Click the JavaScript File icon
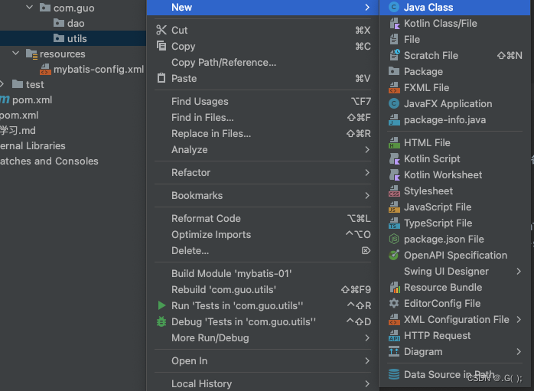The width and height of the screenshot is (534, 391). pyautogui.click(x=394, y=207)
